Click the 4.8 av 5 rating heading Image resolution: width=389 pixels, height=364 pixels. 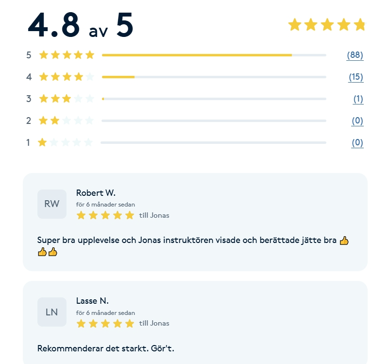tap(81, 25)
